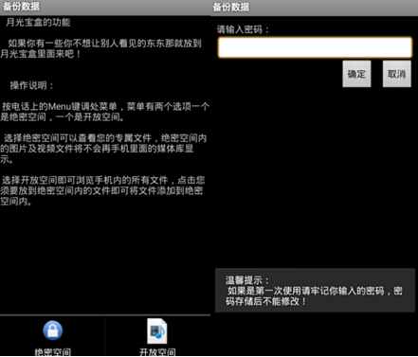The width and height of the screenshot is (418, 357).
Task: Click paragraph starting 选择绝密空间可以查看
Action: pos(103,149)
